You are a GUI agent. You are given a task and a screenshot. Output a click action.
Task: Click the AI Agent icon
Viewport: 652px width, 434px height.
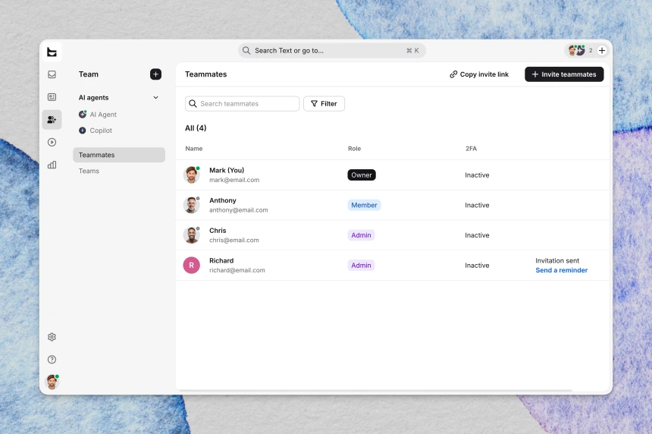(83, 114)
